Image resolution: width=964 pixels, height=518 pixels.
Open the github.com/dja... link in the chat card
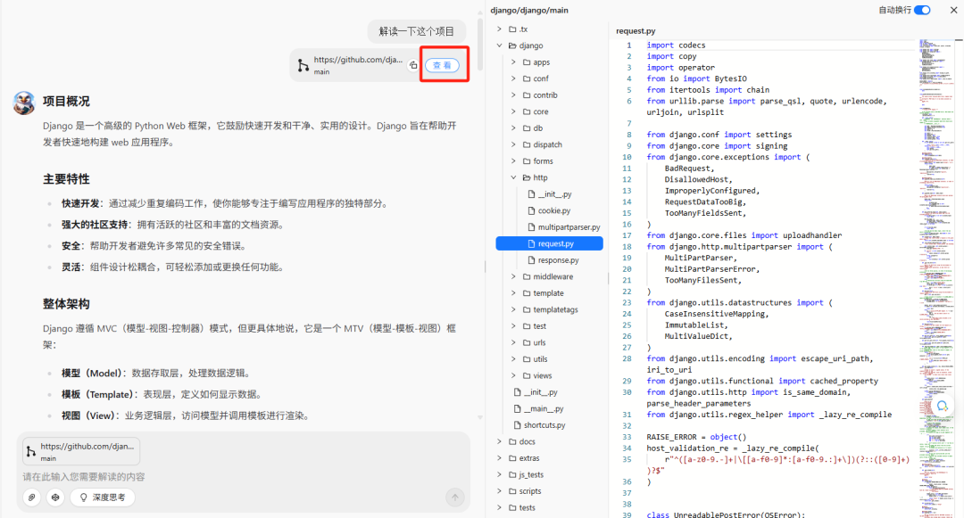(358, 60)
